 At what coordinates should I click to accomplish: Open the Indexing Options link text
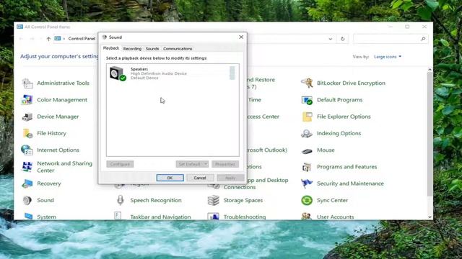(x=339, y=133)
